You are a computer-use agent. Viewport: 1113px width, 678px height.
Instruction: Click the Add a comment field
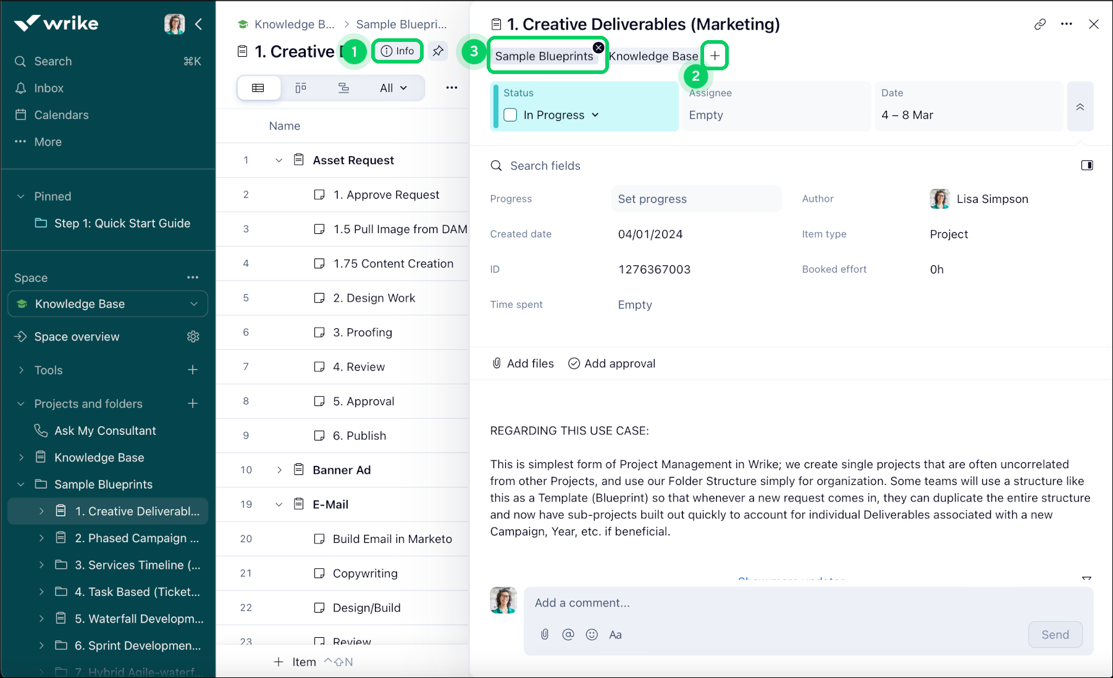click(803, 603)
